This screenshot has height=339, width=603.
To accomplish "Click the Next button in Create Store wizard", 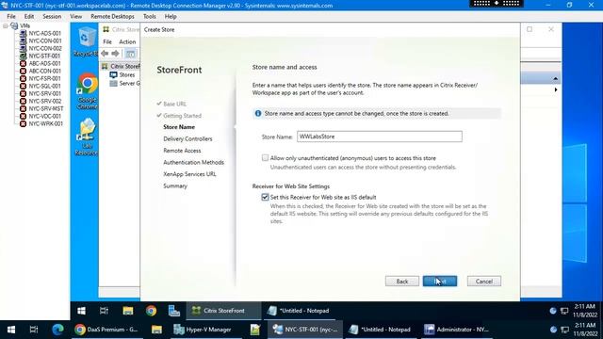I will click(440, 282).
